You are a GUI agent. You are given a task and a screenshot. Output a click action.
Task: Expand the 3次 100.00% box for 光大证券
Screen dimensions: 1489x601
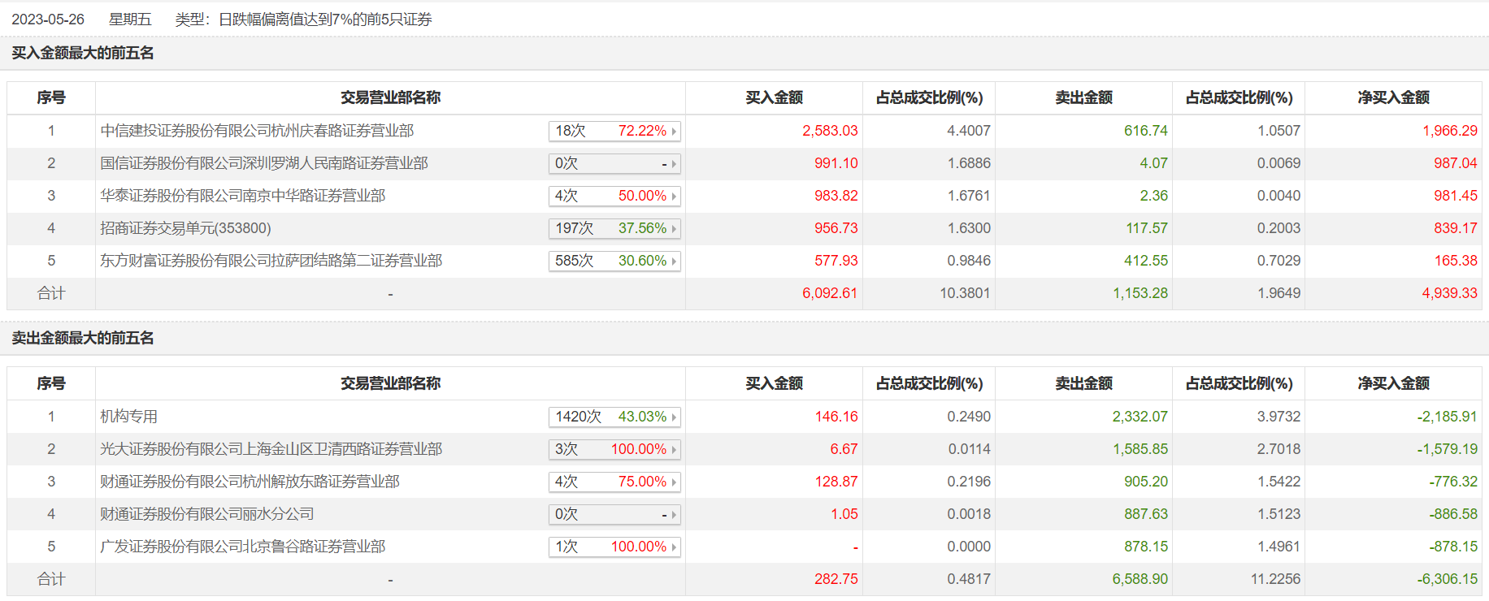coord(614,449)
